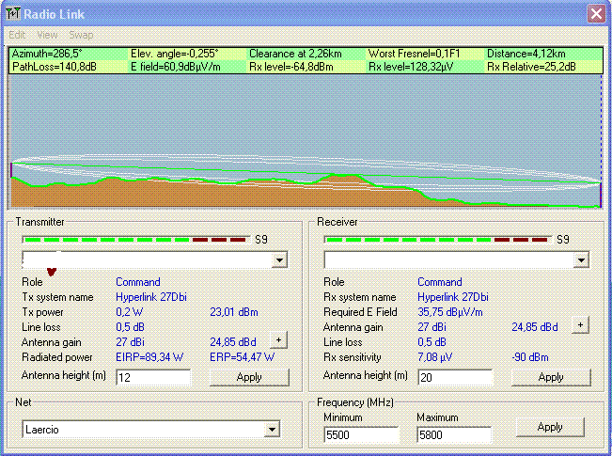The width and height of the screenshot is (612, 456).
Task: Click the Radio Link title bar icon
Action: [12, 13]
